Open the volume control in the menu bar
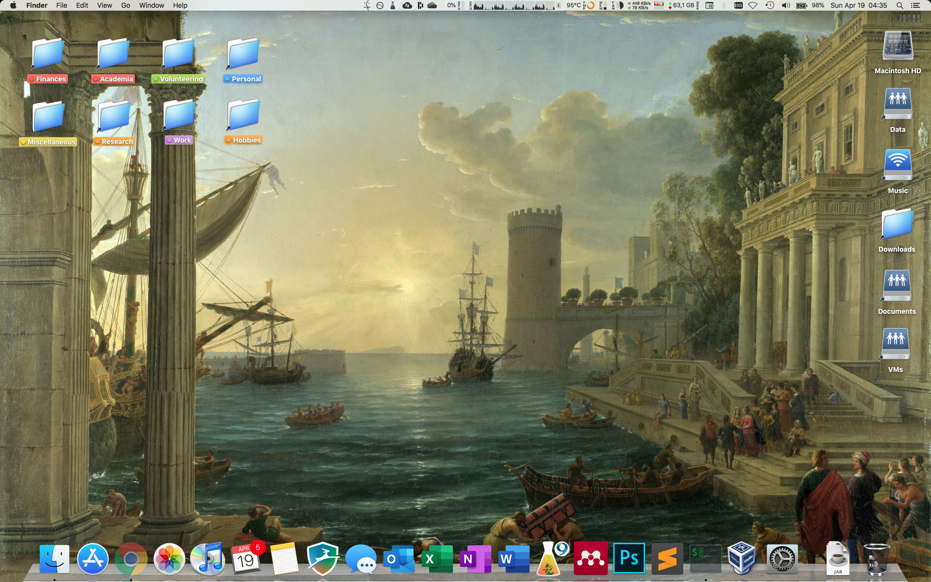 coord(786,5)
